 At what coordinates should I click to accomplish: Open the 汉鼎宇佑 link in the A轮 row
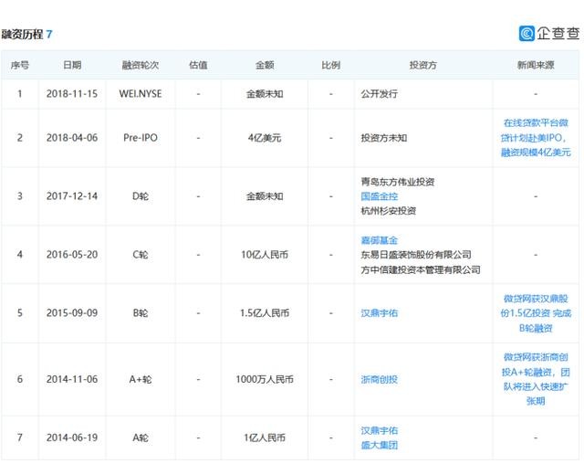tap(380, 430)
